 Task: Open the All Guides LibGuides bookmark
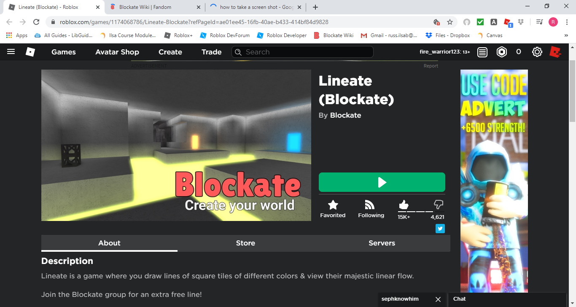click(x=63, y=35)
